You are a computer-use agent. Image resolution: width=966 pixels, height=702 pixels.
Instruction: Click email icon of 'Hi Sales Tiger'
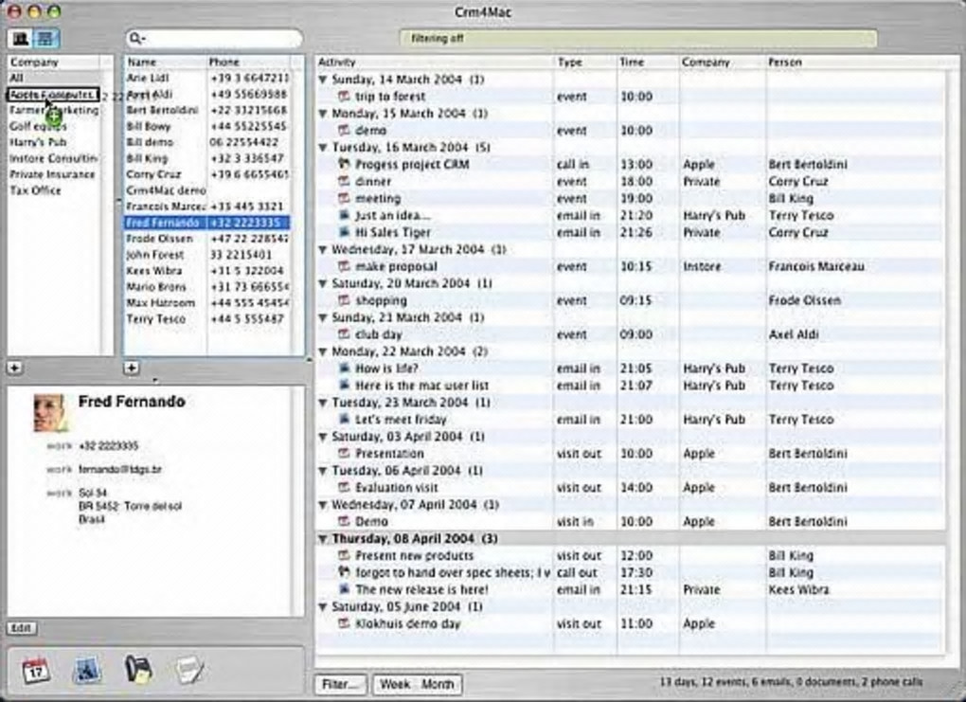click(345, 232)
